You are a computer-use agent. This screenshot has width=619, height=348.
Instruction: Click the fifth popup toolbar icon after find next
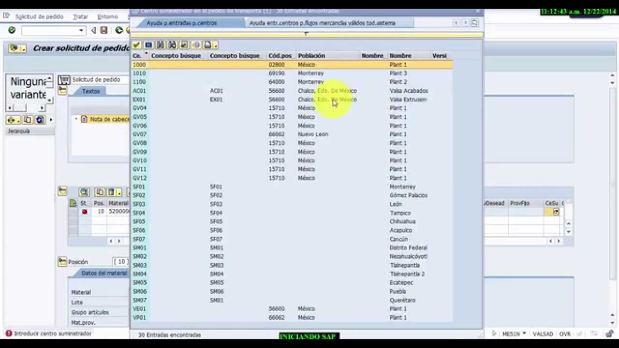click(184, 45)
